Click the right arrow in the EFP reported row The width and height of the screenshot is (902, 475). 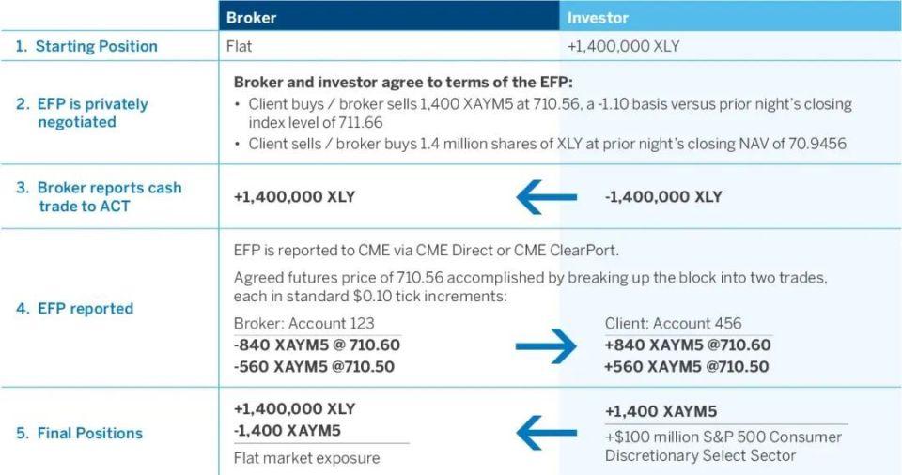click(547, 346)
